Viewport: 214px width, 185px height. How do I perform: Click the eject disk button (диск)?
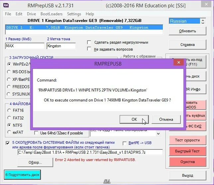click(195, 76)
